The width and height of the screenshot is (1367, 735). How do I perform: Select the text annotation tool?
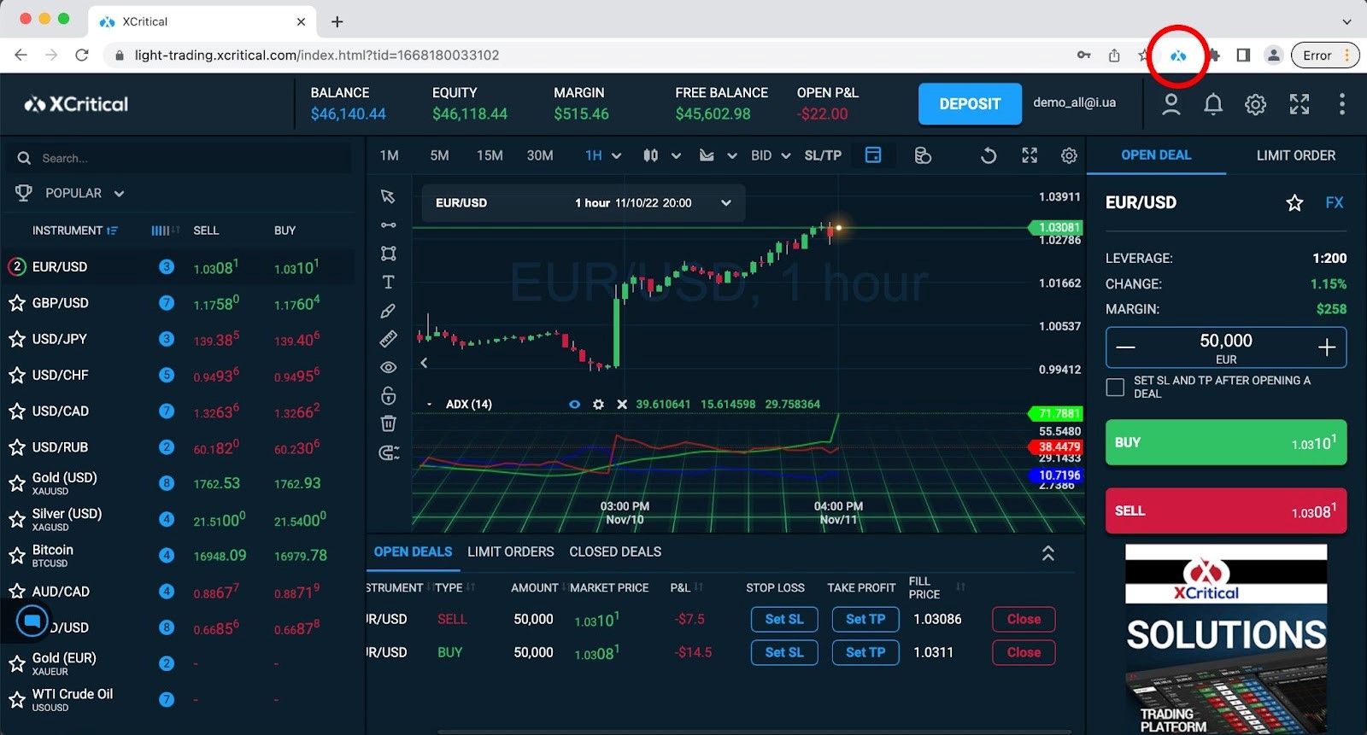click(x=388, y=282)
